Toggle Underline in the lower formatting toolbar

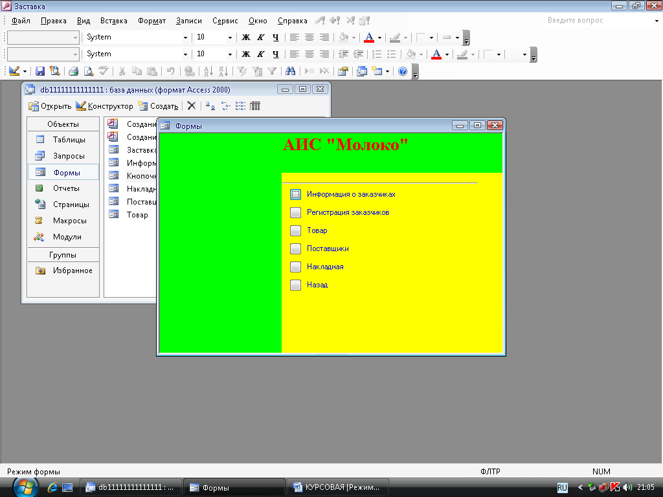coord(276,54)
